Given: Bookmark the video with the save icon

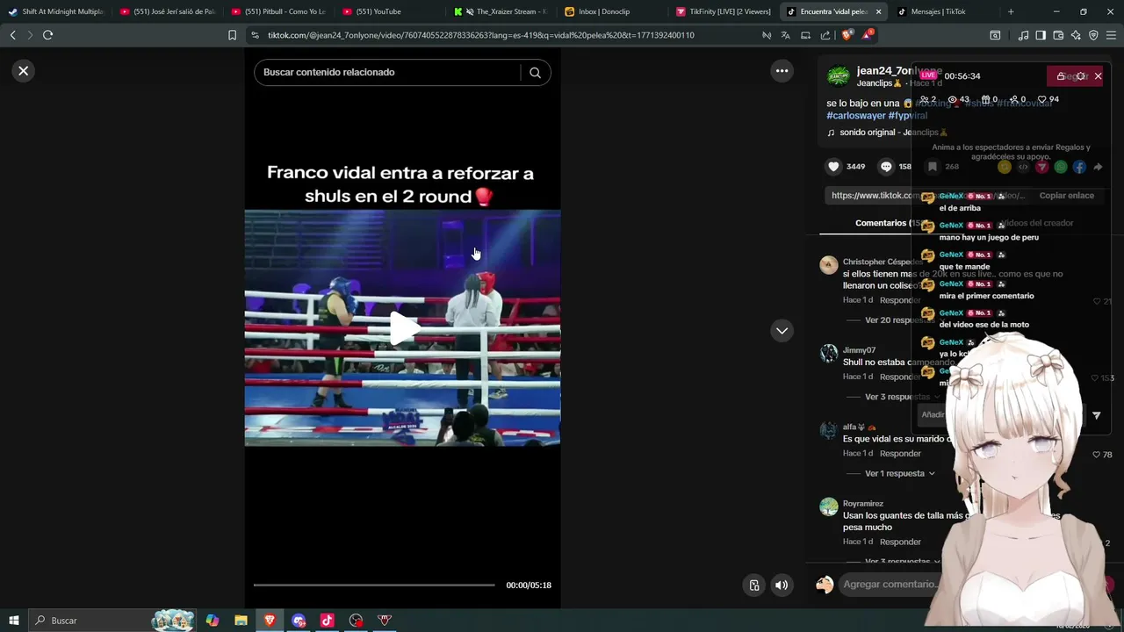Looking at the screenshot, I should coord(933,167).
